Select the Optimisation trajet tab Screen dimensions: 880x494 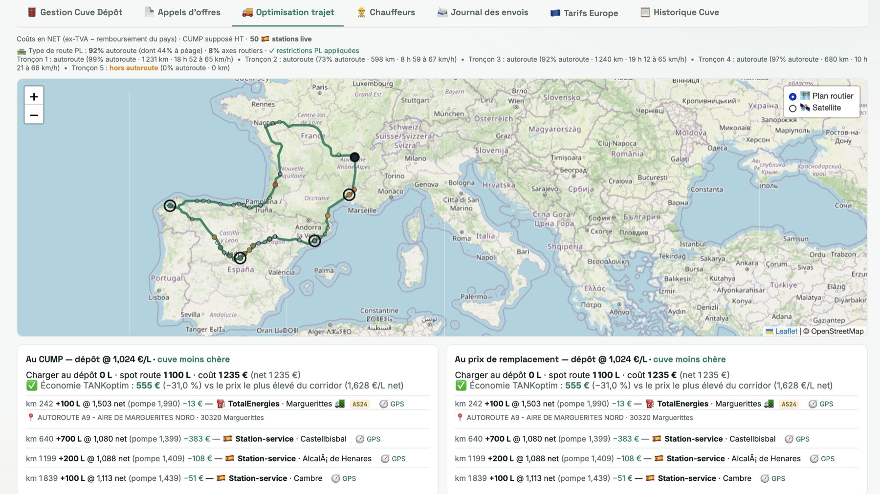coord(288,12)
